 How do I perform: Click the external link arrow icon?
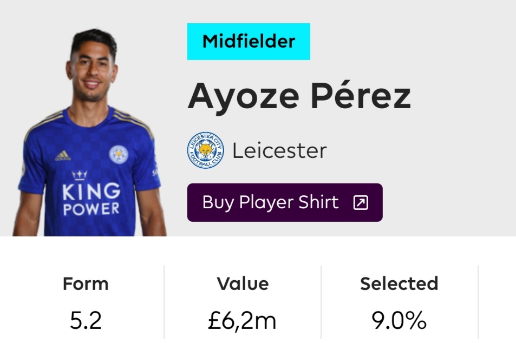[x=361, y=202]
